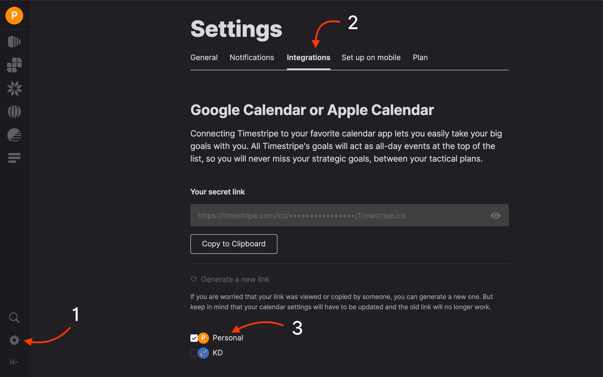Image resolution: width=603 pixels, height=377 pixels.
Task: Open the Boards view grid icon
Action: [x=14, y=65]
